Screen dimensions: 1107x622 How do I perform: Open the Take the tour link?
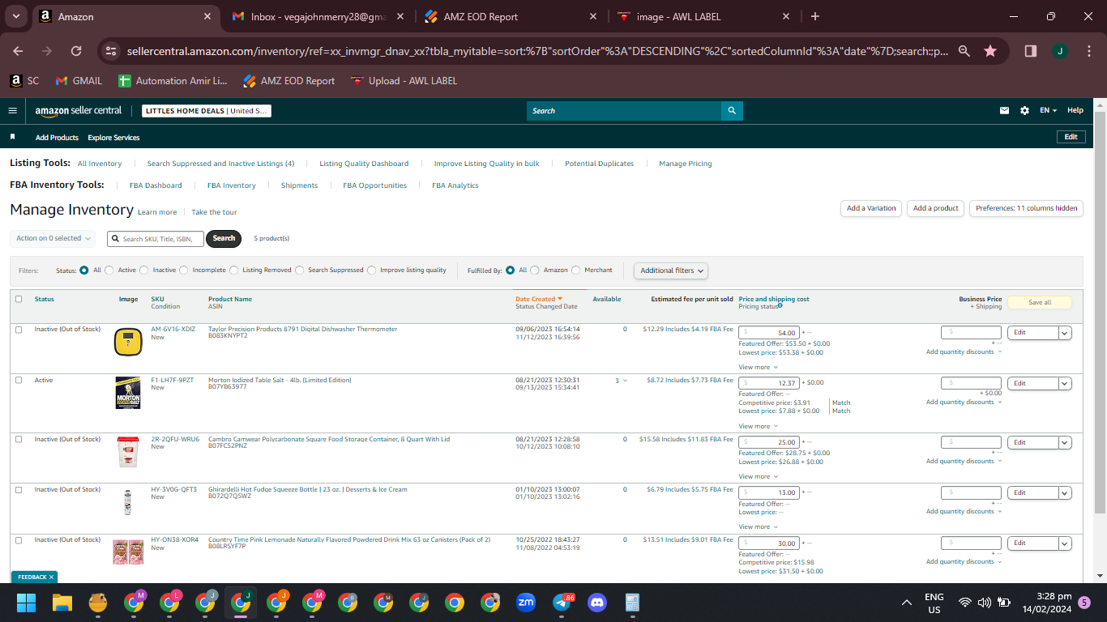(x=214, y=212)
